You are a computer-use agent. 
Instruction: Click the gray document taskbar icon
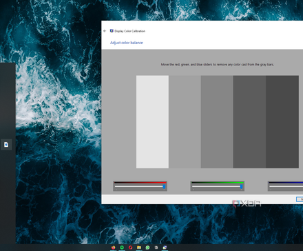click(x=156, y=248)
